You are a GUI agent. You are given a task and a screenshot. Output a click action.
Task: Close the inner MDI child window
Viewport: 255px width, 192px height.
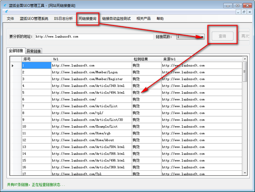[250, 12]
